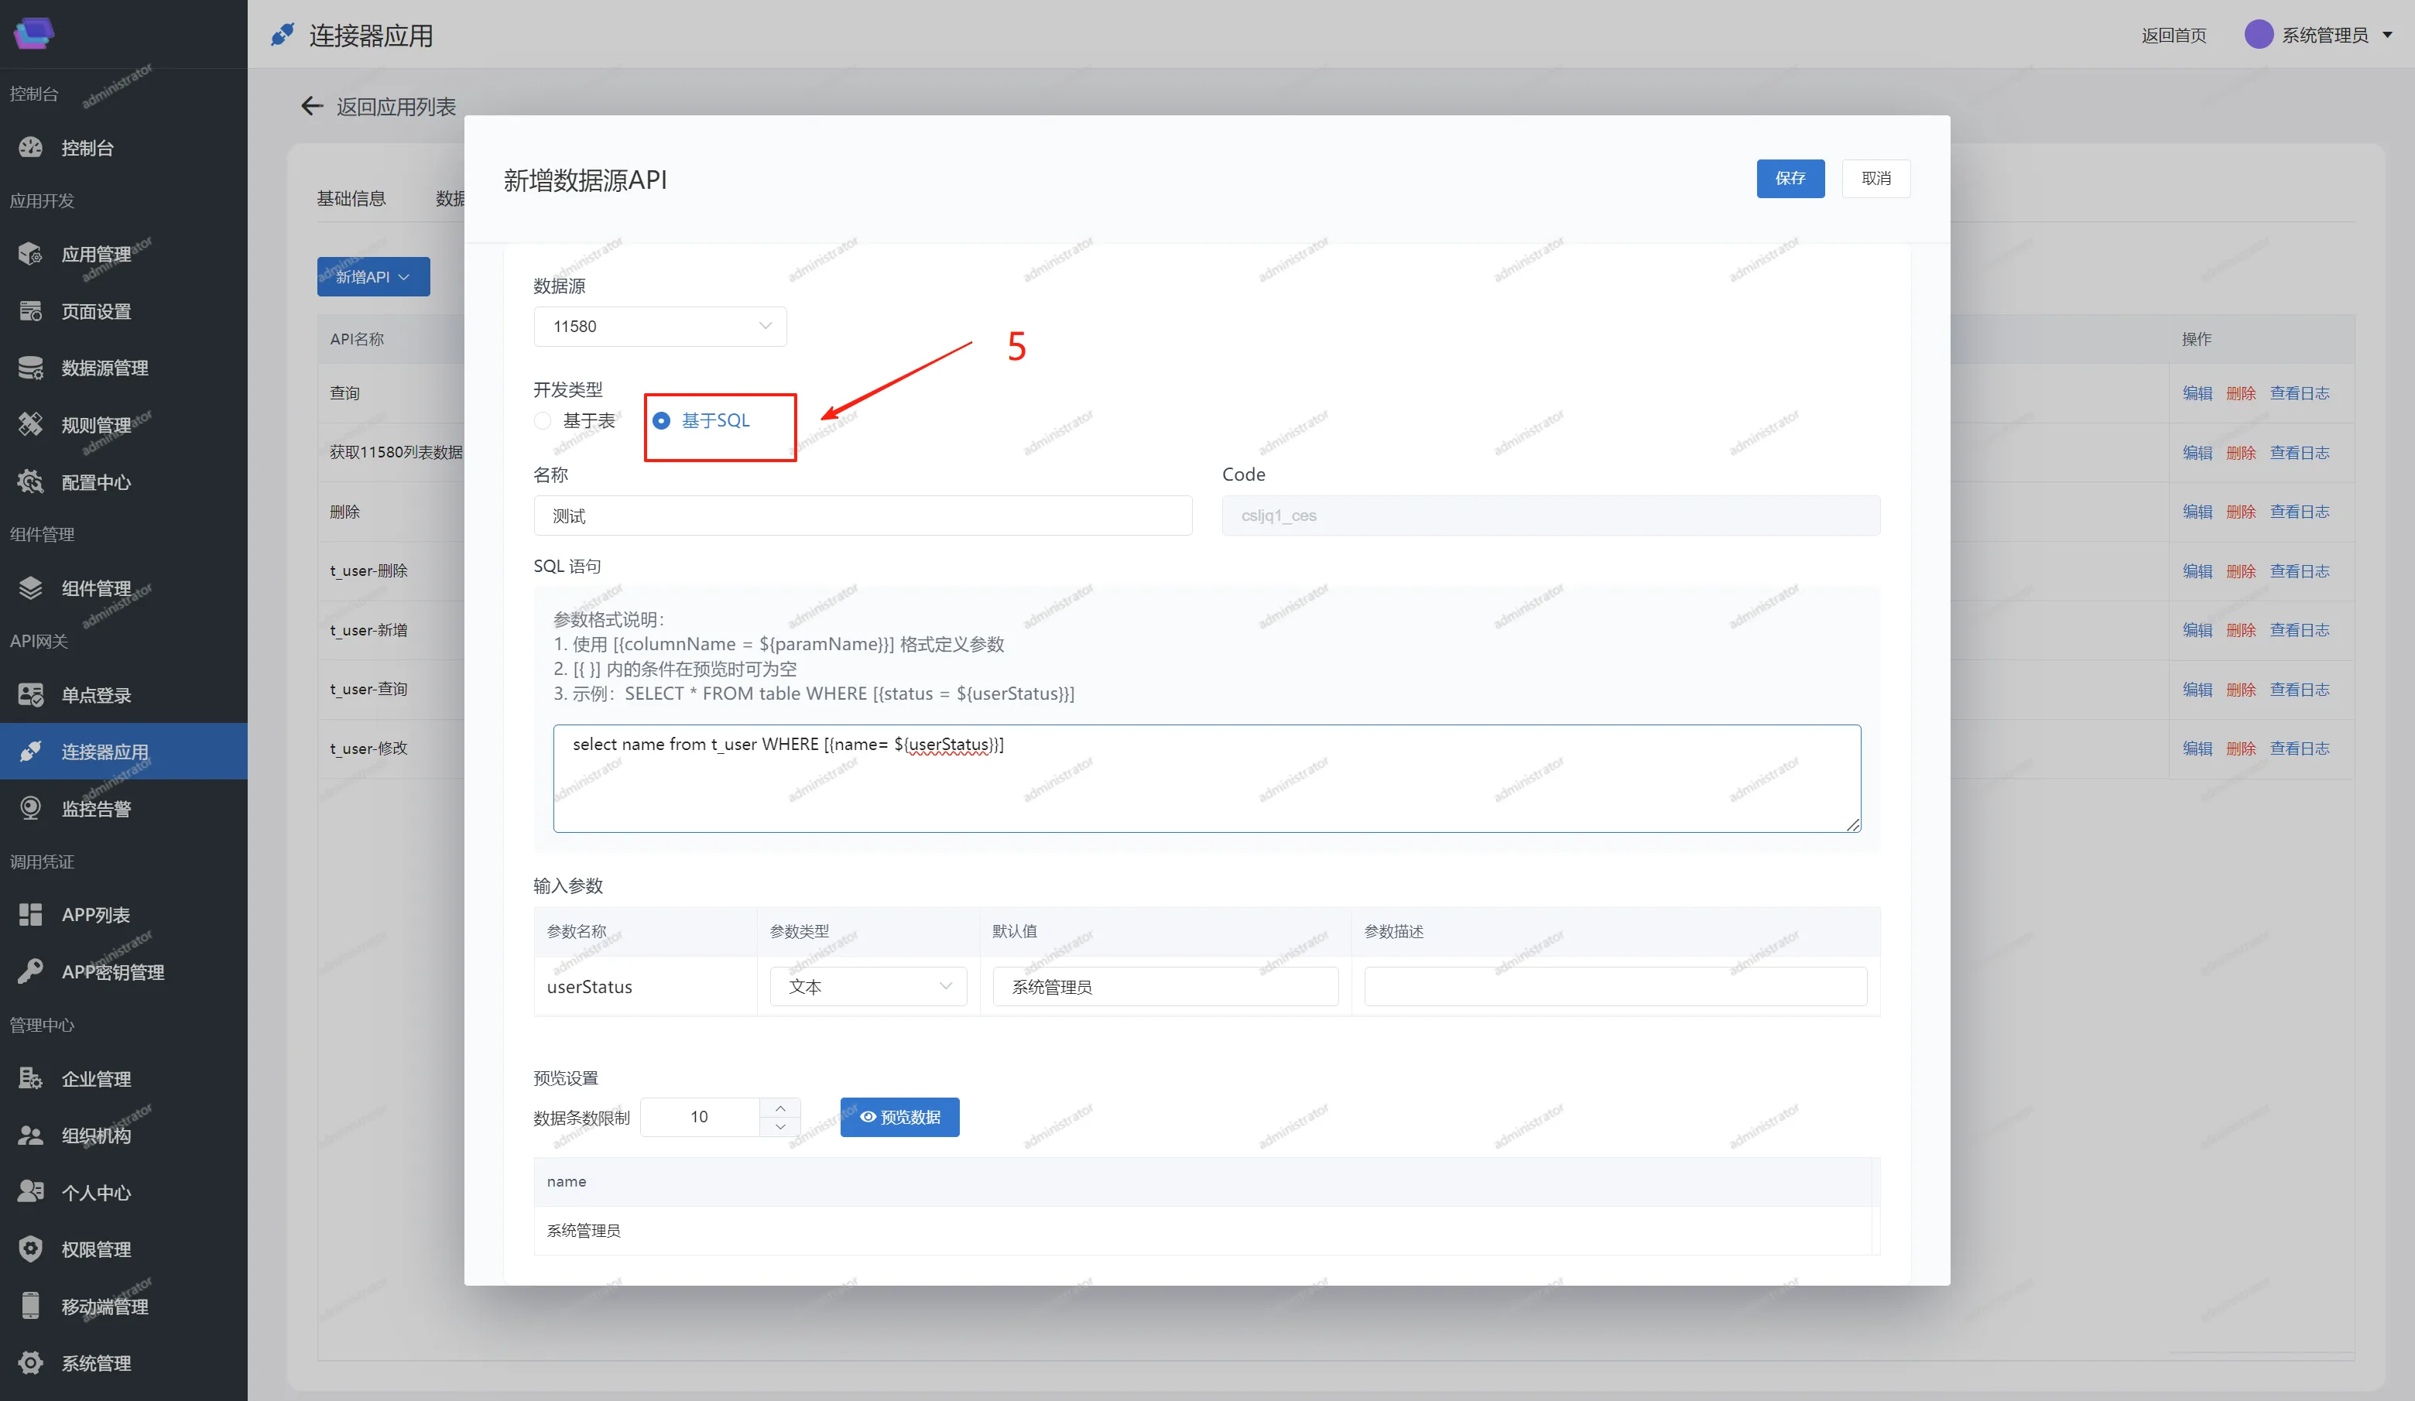Click the back arrow beside 返回应用列表
This screenshot has height=1401, width=2415.
point(311,106)
